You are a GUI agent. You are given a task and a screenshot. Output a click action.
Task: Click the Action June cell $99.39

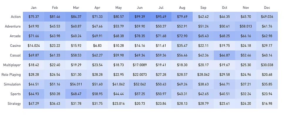[139, 17]
